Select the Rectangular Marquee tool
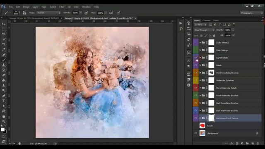265x149 pixels. tap(4, 29)
